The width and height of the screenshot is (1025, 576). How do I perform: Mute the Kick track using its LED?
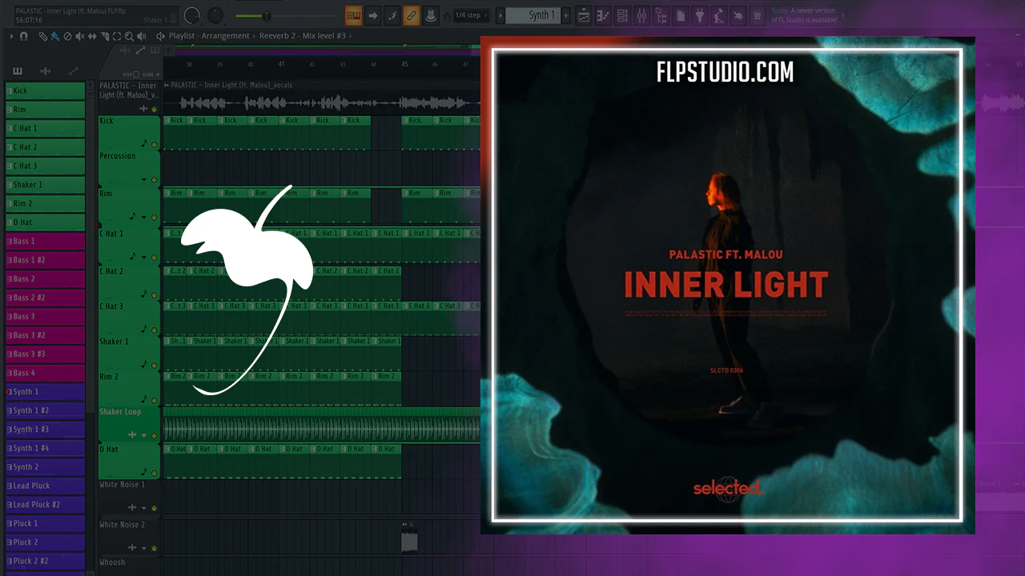click(154, 145)
